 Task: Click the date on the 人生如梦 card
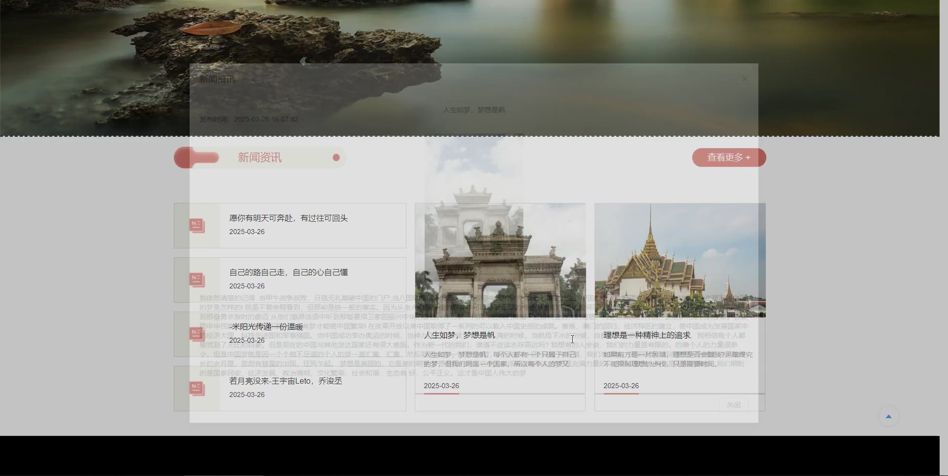441,386
